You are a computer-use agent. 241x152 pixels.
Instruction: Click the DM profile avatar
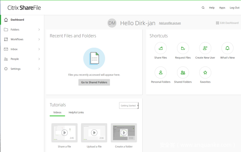(x=112, y=23)
